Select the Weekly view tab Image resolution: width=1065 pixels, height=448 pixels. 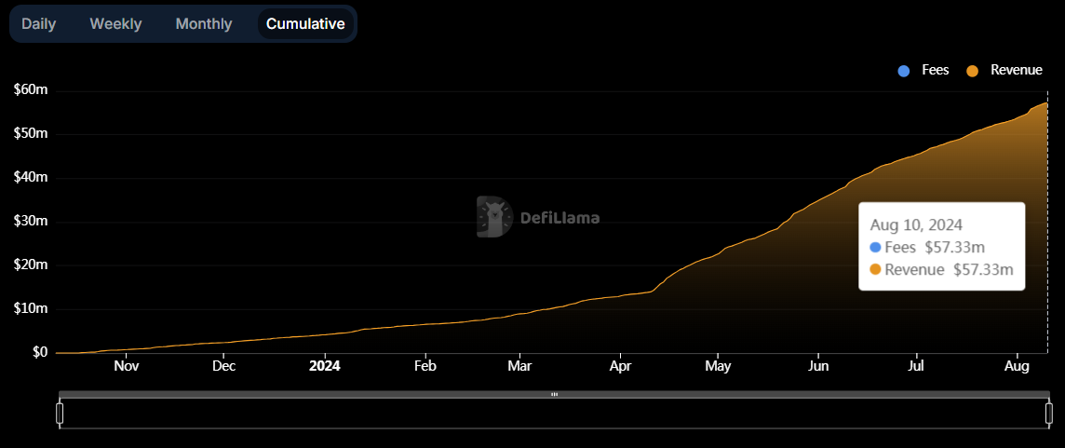click(115, 24)
